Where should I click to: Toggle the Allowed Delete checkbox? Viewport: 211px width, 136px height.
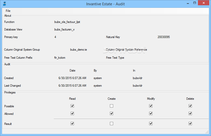(190, 114)
